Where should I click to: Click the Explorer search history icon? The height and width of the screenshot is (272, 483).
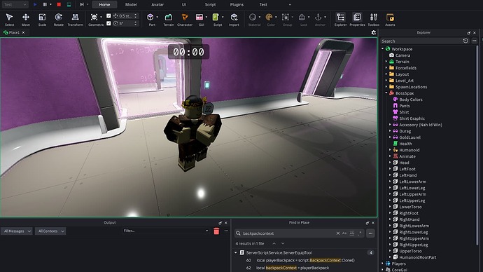pyautogui.click(x=465, y=41)
